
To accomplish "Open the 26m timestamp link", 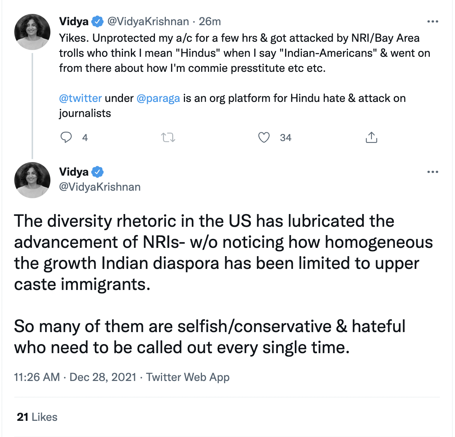I will (x=210, y=21).
